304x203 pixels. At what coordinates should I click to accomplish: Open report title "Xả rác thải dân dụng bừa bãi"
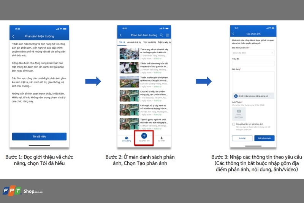(154, 64)
